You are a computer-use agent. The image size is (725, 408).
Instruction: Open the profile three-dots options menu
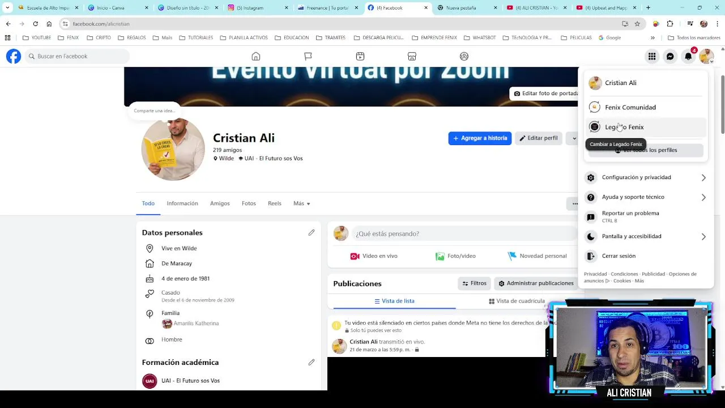click(x=574, y=203)
